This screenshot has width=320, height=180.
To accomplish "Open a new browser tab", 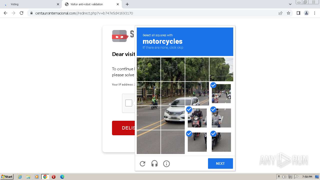I will (x=127, y=4).
